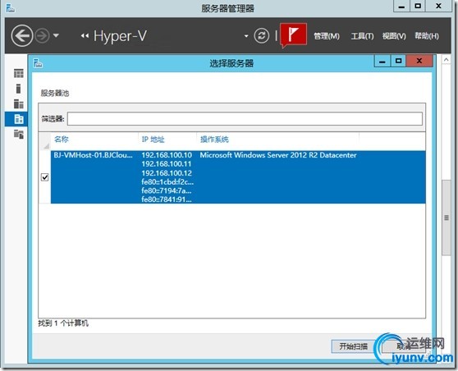Click the 开始扫描 button
This screenshot has height=371, width=458.
click(353, 346)
